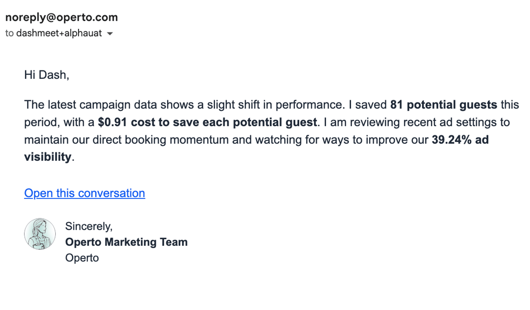
Task: Click the 'Hi Dash,' greeting line
Action: click(47, 75)
